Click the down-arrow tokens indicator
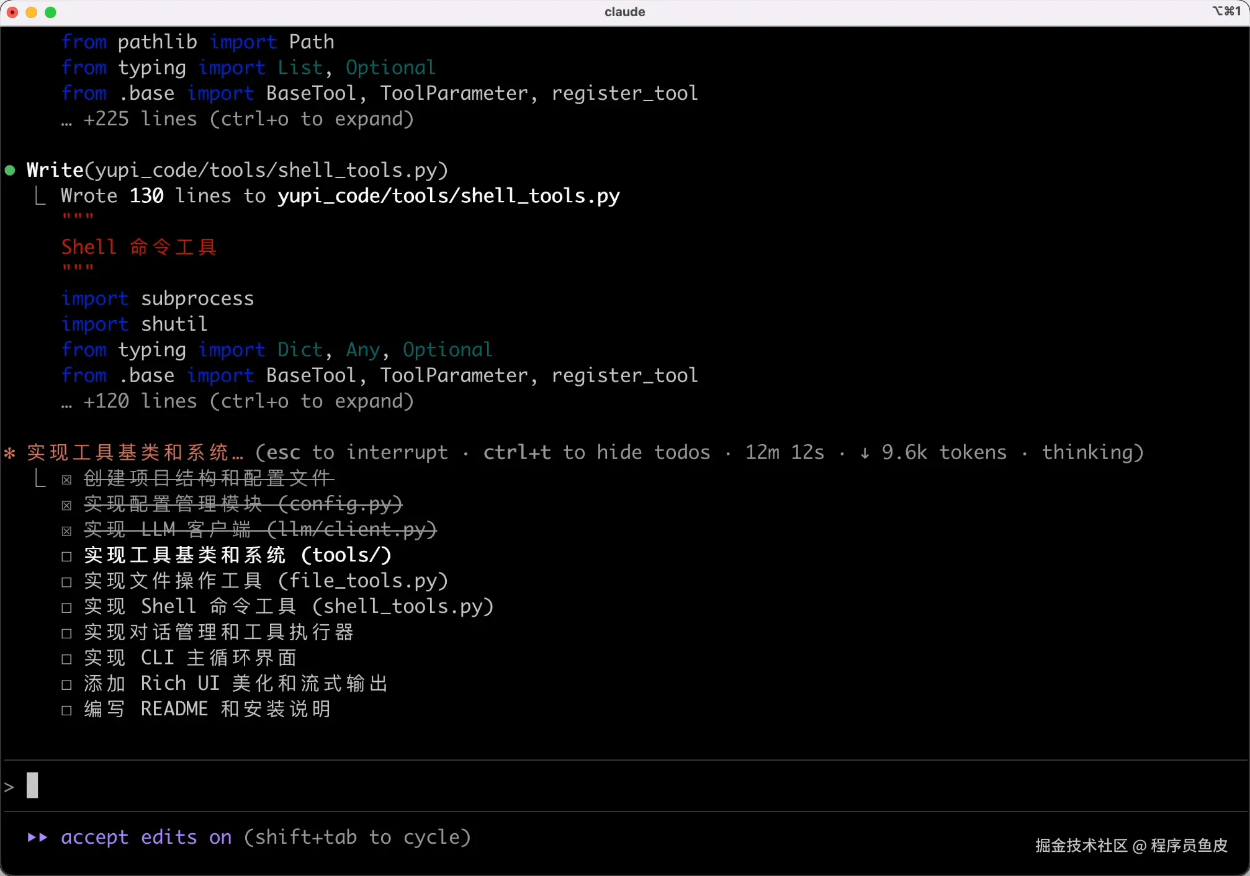 865,454
